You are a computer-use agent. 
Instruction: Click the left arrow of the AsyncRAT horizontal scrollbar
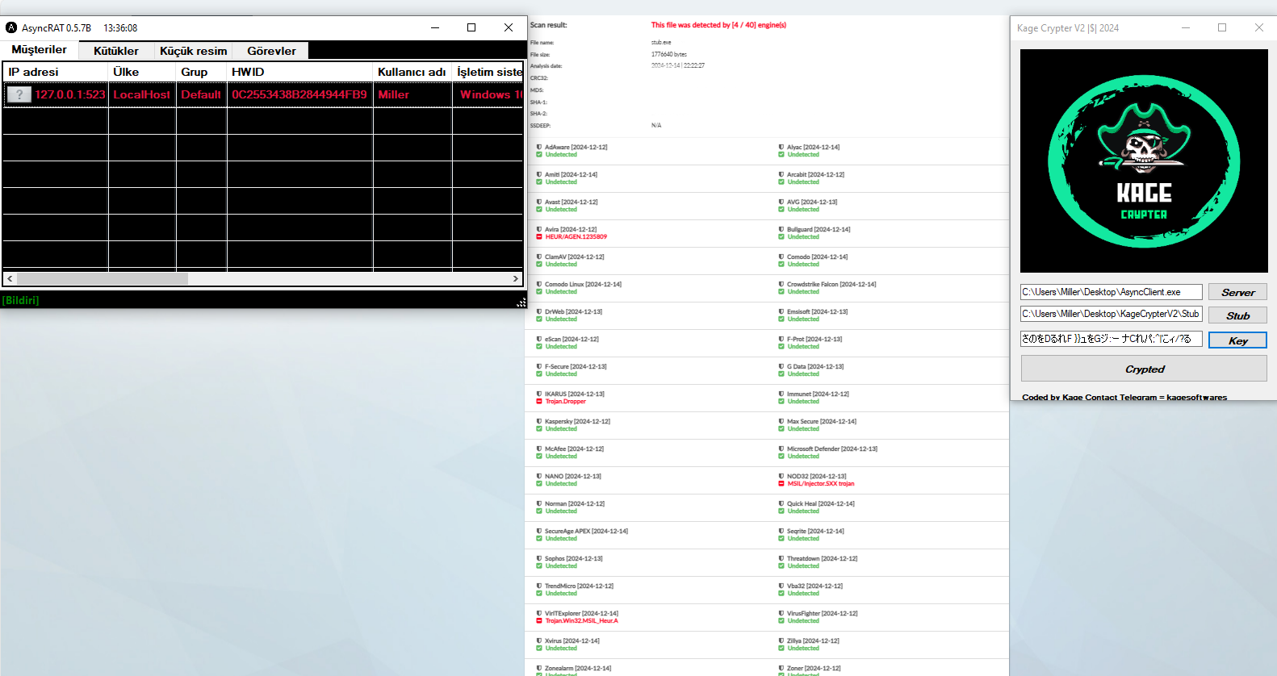click(10, 278)
